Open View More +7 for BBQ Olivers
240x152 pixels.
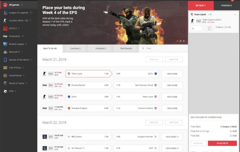coord(172,137)
